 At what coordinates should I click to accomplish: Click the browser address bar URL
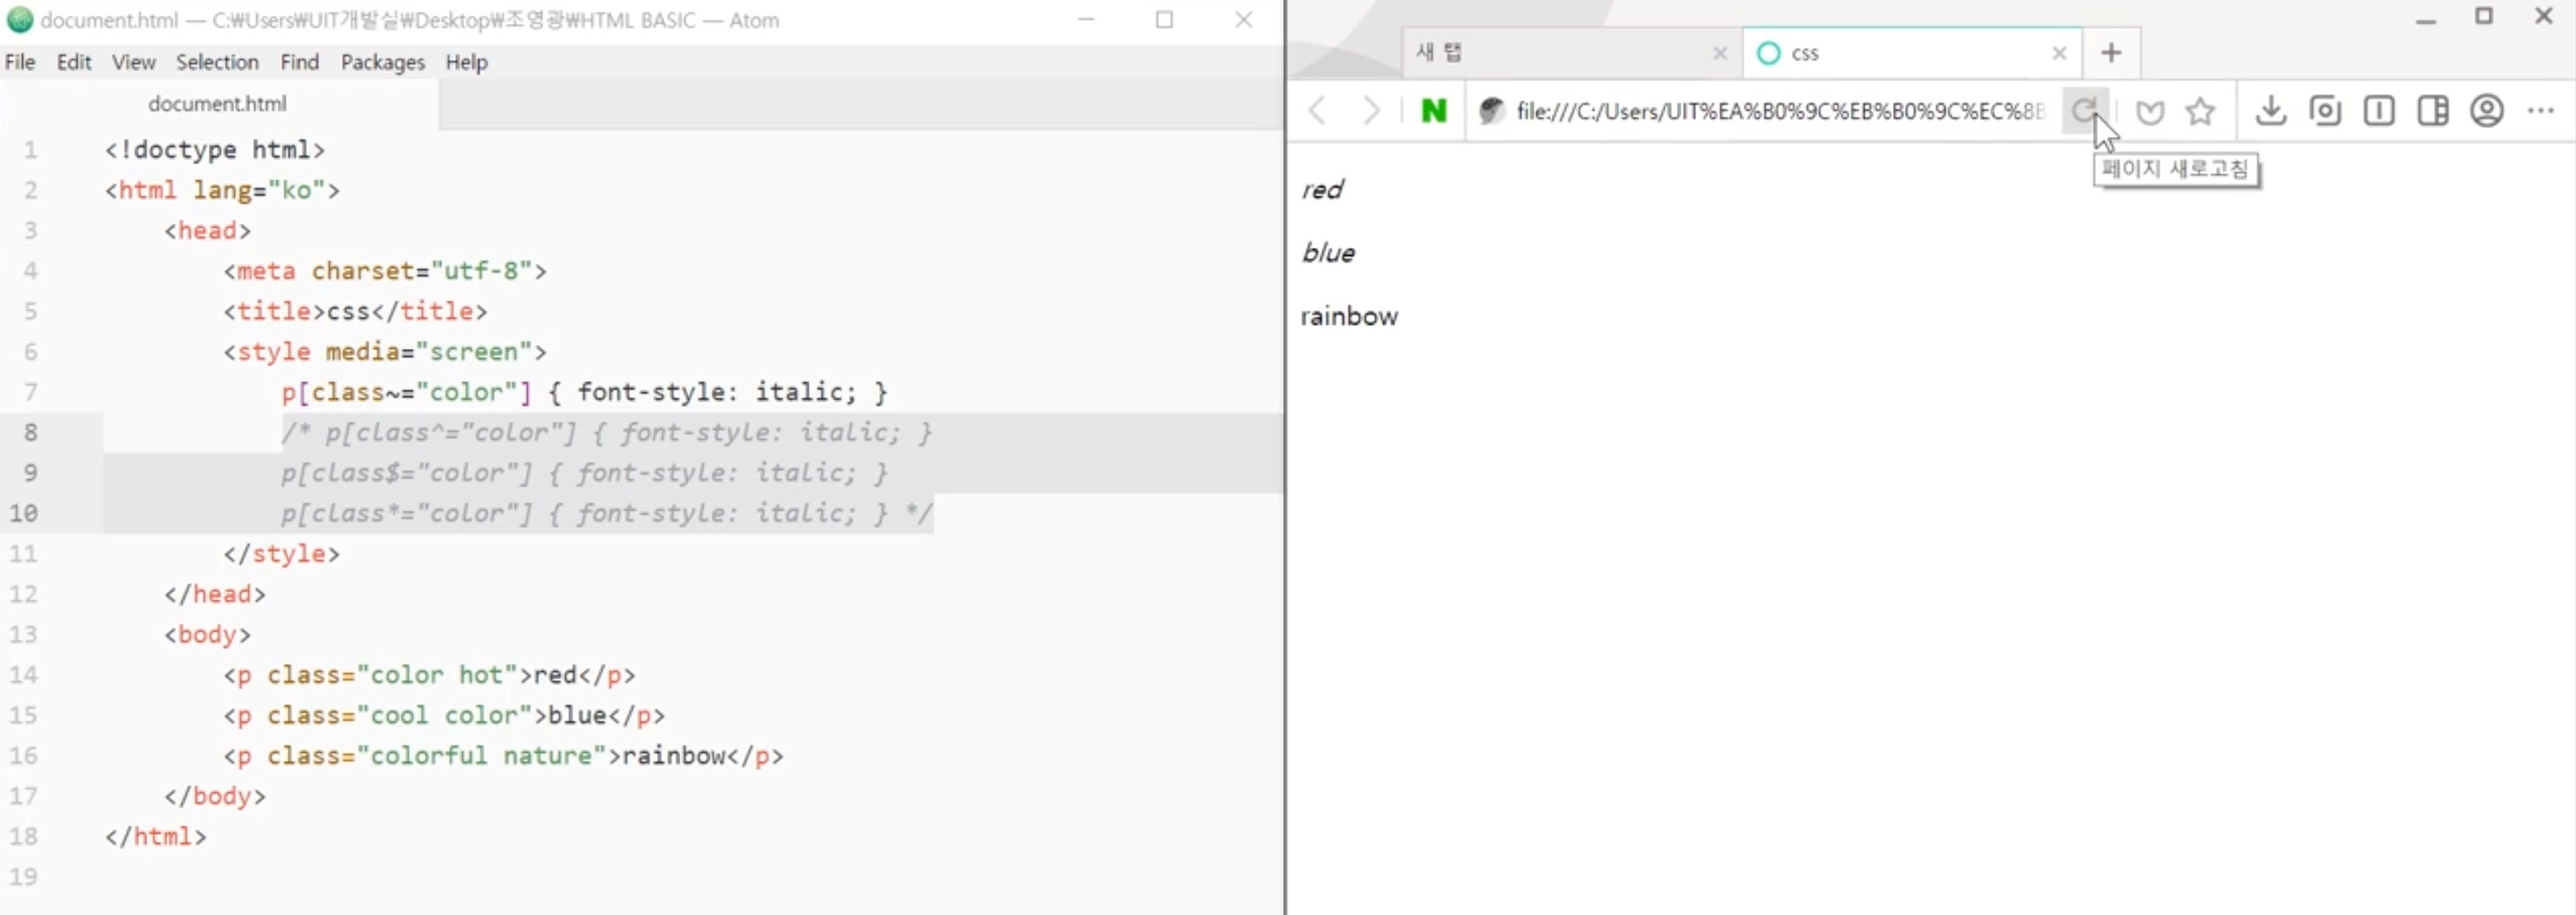pyautogui.click(x=1780, y=111)
